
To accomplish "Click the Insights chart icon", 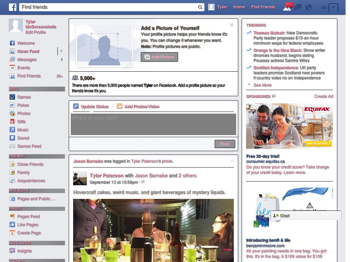I will [12, 251].
